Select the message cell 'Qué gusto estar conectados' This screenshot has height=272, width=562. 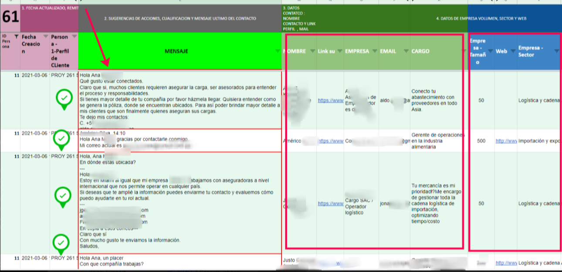pos(180,100)
